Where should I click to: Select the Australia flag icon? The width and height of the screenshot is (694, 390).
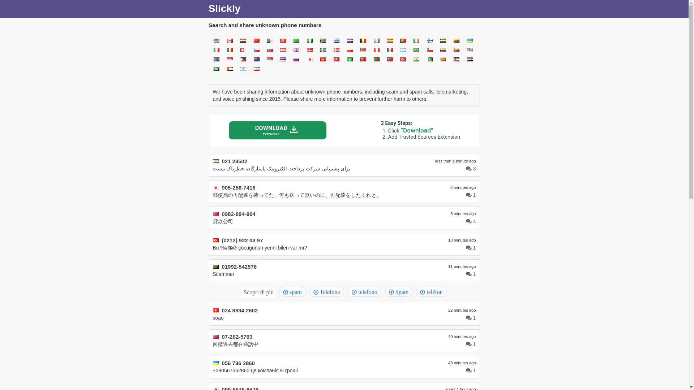[x=216, y=59]
